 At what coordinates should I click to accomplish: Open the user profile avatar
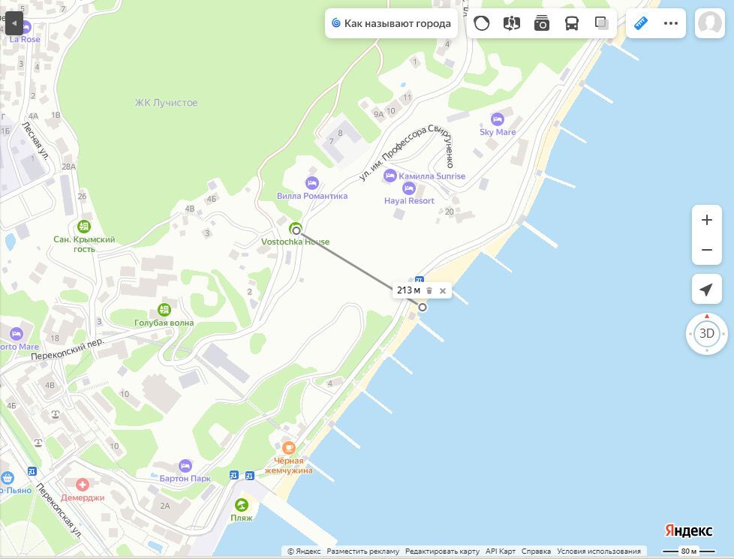(x=710, y=23)
